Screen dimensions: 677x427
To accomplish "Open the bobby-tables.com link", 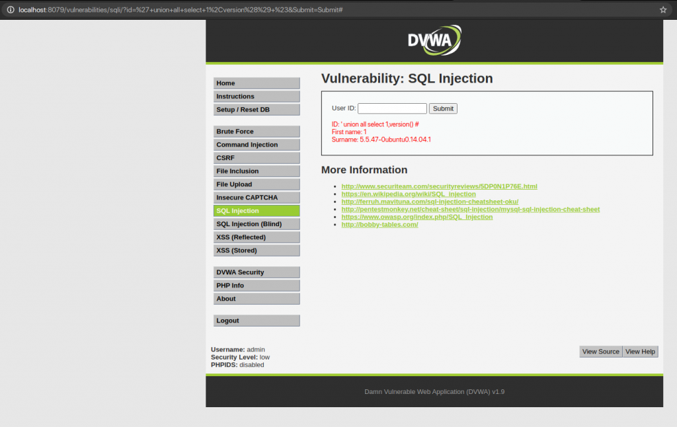I will 379,224.
